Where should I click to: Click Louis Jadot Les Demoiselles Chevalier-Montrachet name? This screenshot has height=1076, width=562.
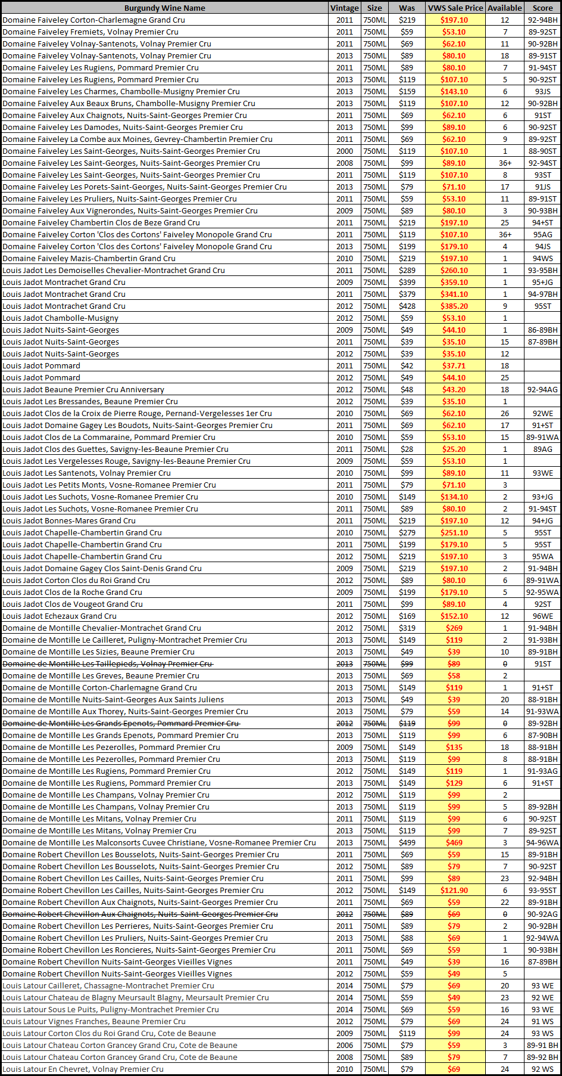pos(114,271)
